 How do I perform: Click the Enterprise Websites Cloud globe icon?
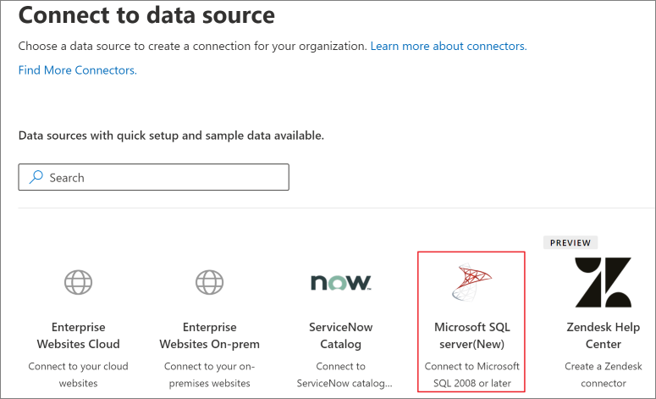click(78, 282)
